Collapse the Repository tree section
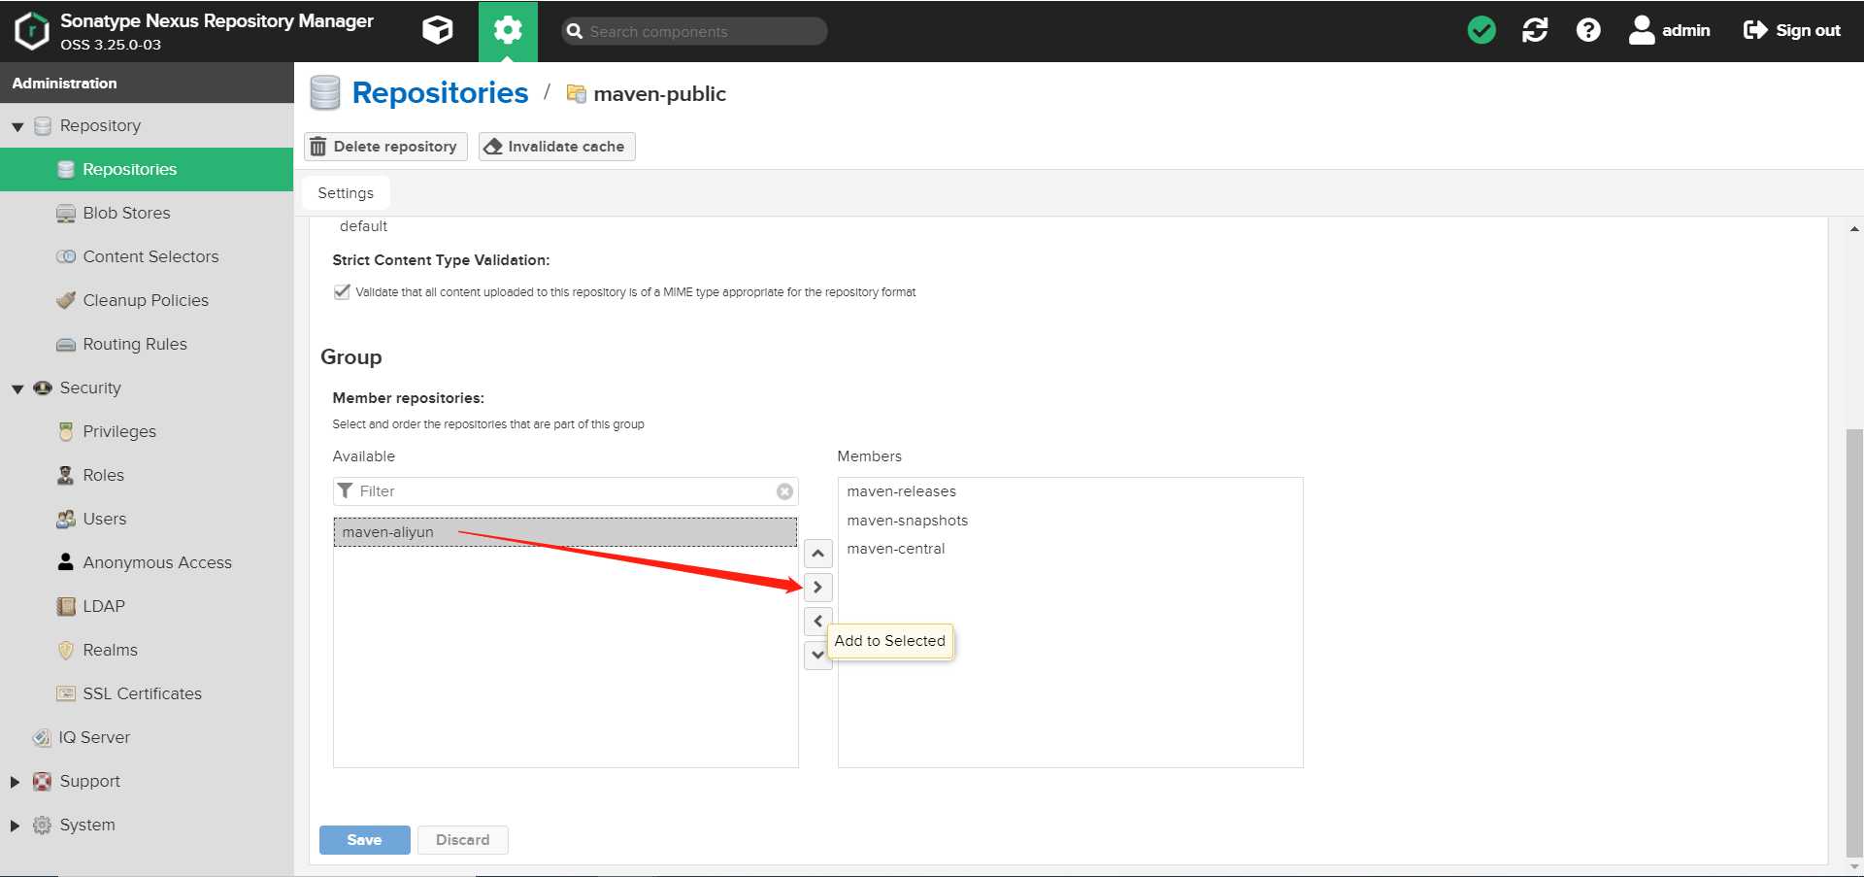Viewport: 1864px width, 877px height. coord(17,126)
